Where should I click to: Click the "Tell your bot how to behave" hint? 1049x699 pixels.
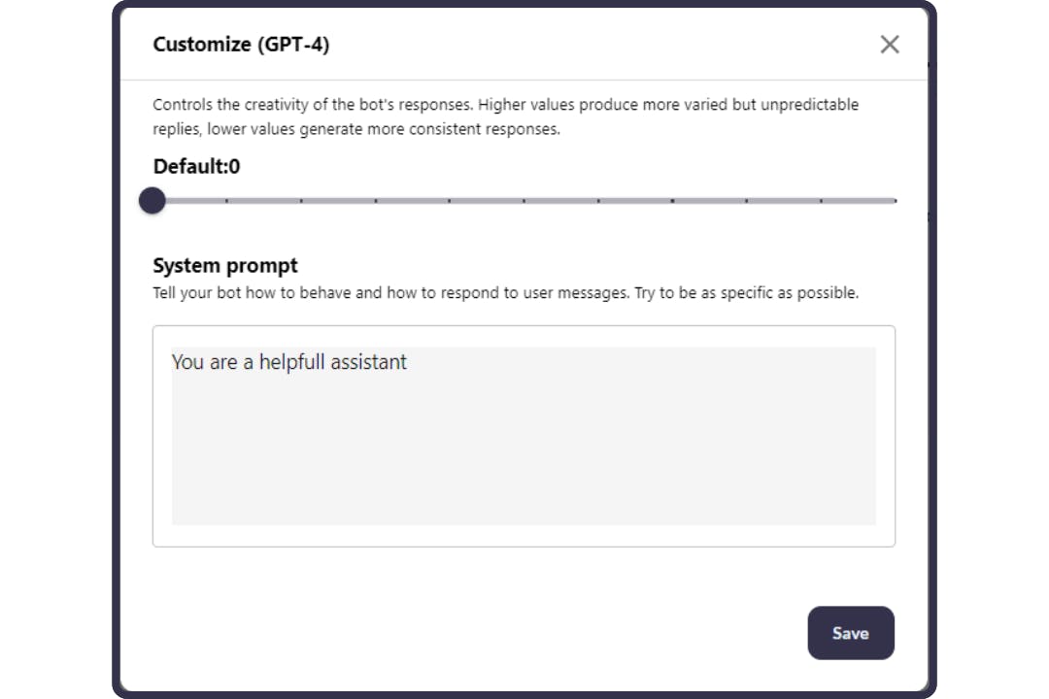[x=505, y=292]
